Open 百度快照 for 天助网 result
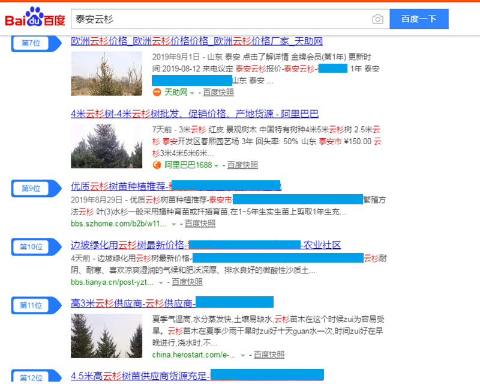 pyautogui.click(x=218, y=93)
